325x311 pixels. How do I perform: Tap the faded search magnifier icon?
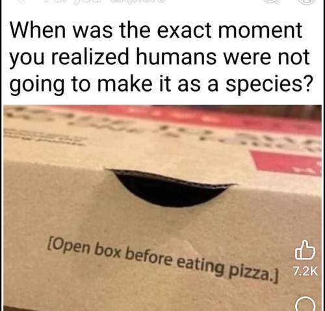(x=270, y=3)
